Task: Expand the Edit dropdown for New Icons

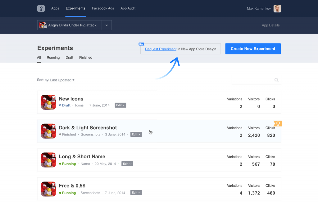Action: [x=120, y=105]
